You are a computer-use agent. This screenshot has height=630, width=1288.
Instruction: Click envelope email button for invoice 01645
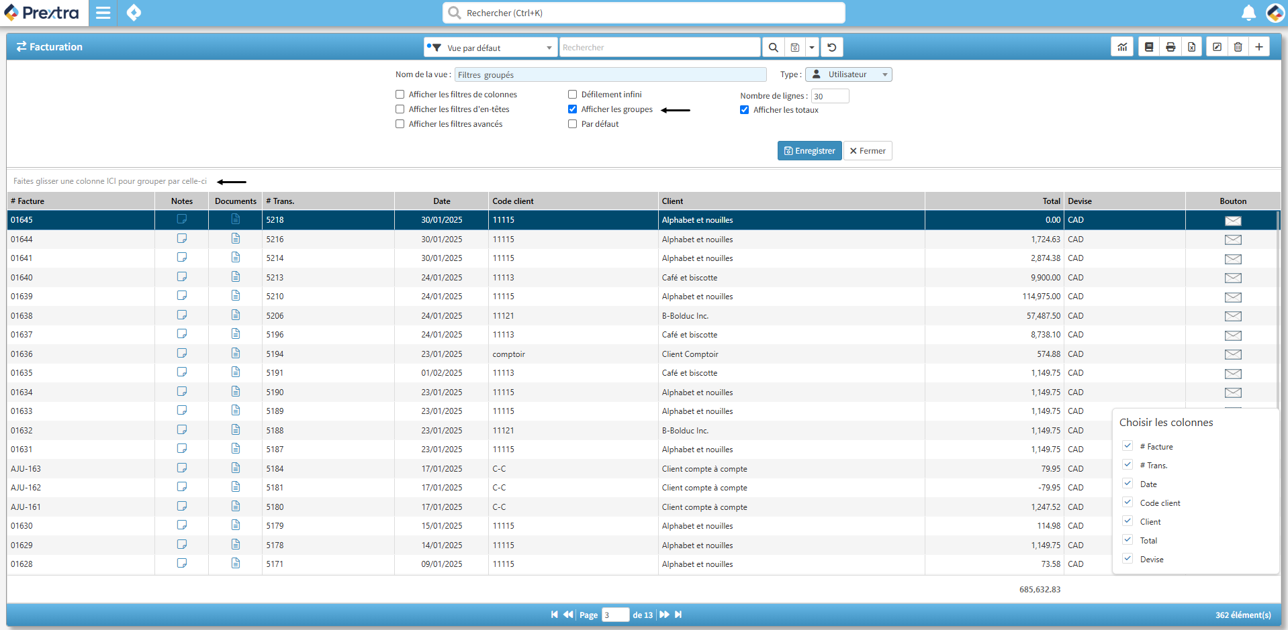click(x=1233, y=220)
